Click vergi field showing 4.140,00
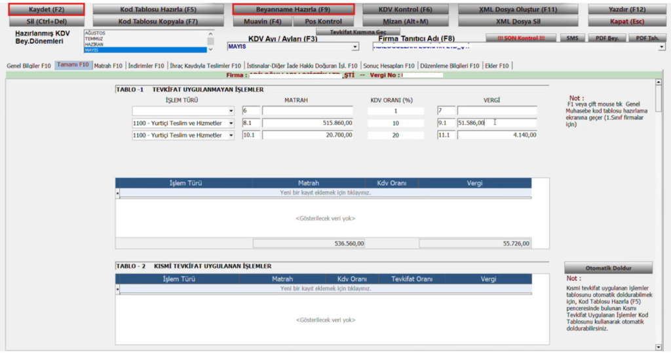671x353 pixels. [x=497, y=135]
